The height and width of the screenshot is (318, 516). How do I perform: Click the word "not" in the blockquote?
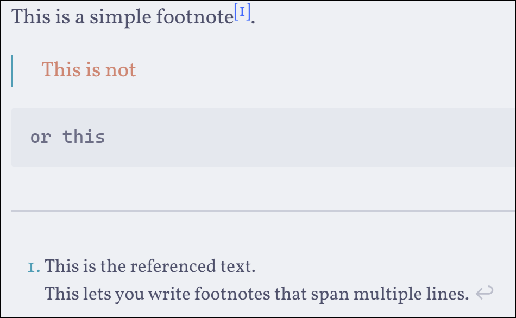pyautogui.click(x=121, y=70)
